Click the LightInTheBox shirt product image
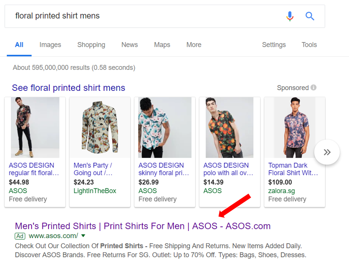This screenshot has width=349, height=268. 100,127
